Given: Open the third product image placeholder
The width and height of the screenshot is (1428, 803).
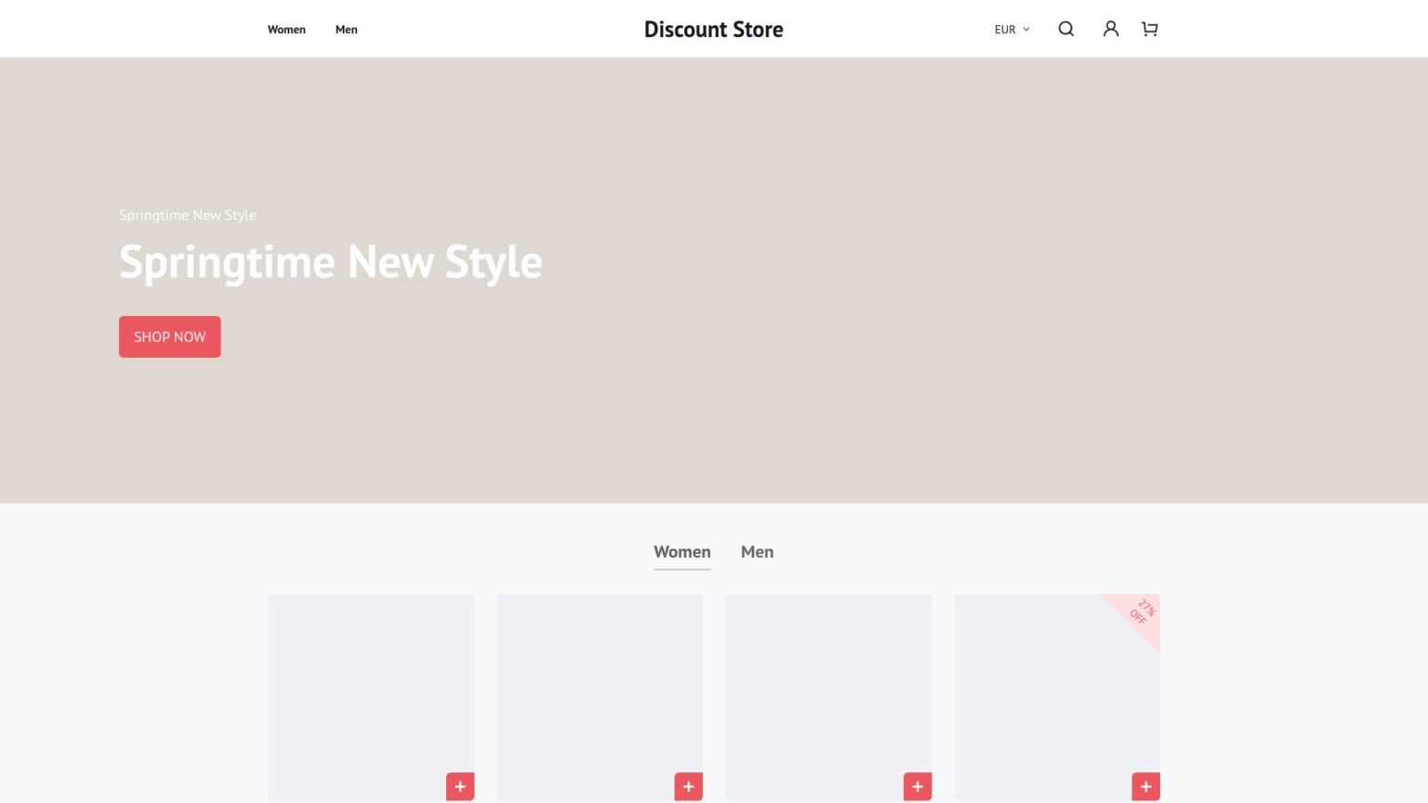Looking at the screenshot, I should (828, 688).
